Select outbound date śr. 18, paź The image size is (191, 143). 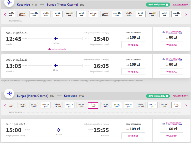tap(140, 14)
